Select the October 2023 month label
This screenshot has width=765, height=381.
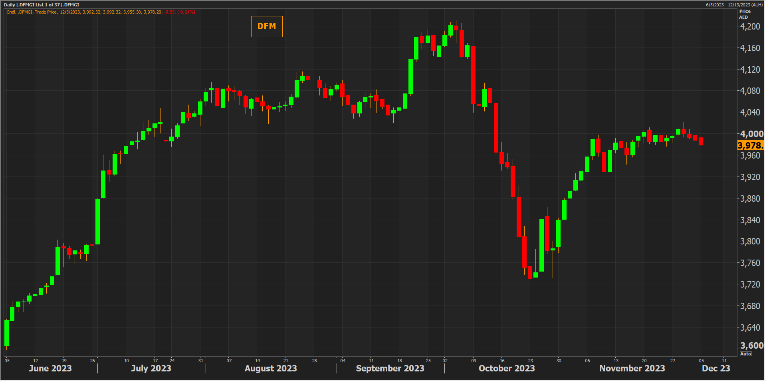click(x=506, y=368)
